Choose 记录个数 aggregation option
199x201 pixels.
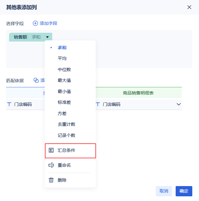67,135
